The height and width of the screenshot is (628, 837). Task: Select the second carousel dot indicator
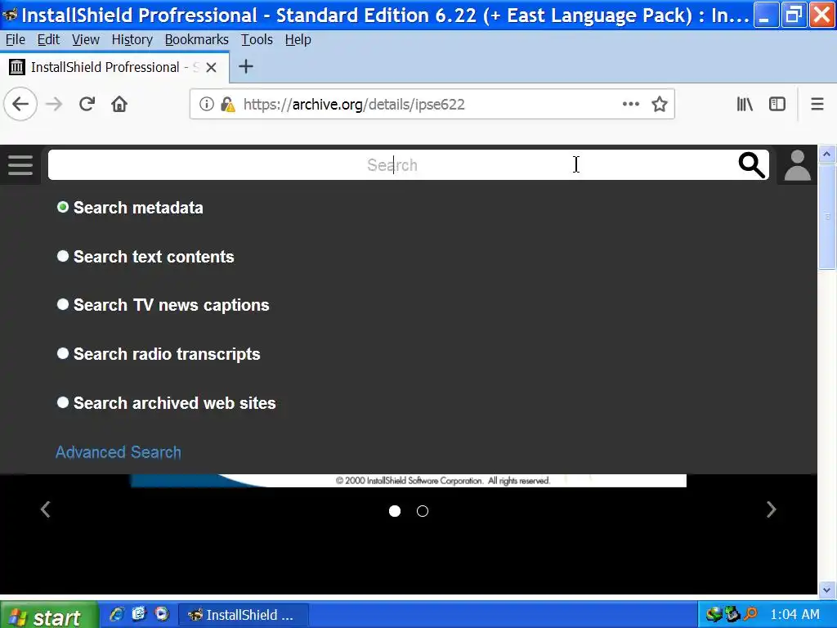click(423, 512)
